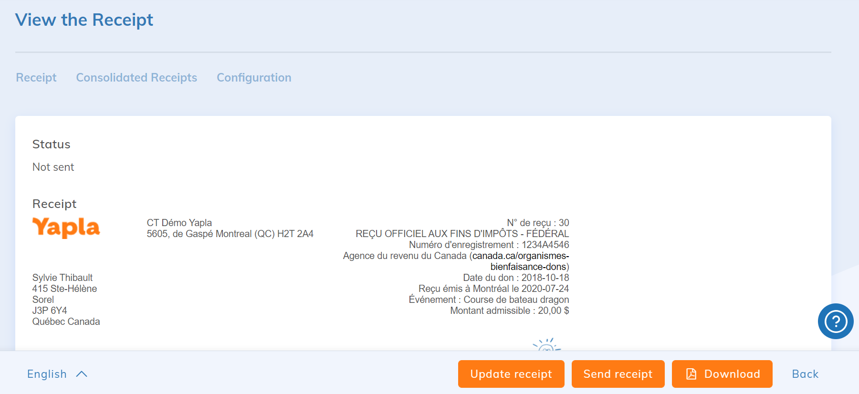The height and width of the screenshot is (394, 859).
Task: Switch to the Receipt tab
Action: (x=36, y=78)
